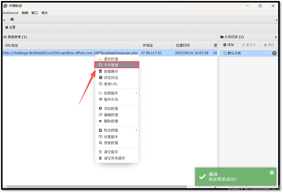Click the terminal prompt icon beside 虚拟终端

(x=100, y=59)
